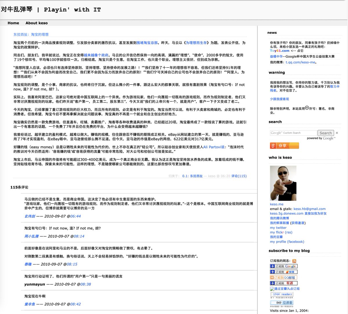348x314 pixels.
Task: Open the 08:15 comment permalink
Action: pos(72,264)
